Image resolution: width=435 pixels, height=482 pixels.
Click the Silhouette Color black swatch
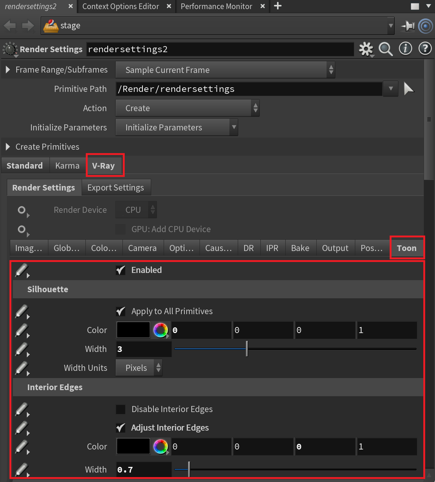tap(133, 330)
